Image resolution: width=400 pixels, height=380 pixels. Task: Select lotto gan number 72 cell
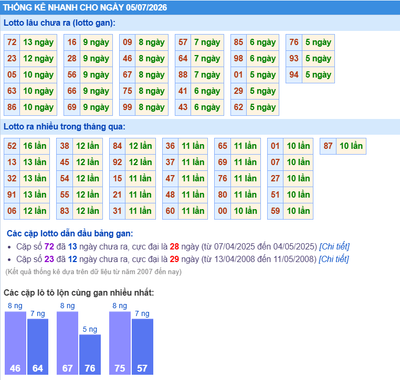click(12, 42)
